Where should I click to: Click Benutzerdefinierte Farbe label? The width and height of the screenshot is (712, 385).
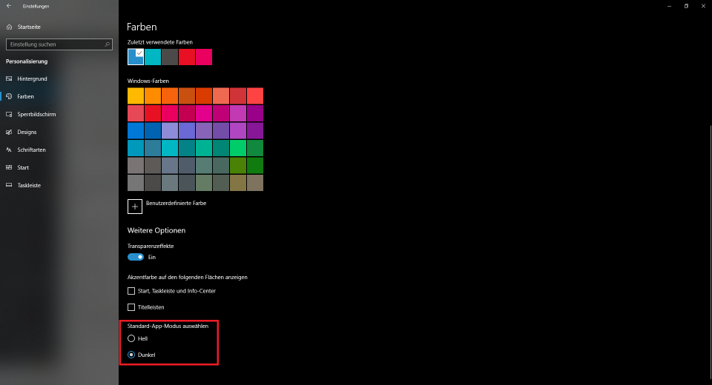point(177,203)
